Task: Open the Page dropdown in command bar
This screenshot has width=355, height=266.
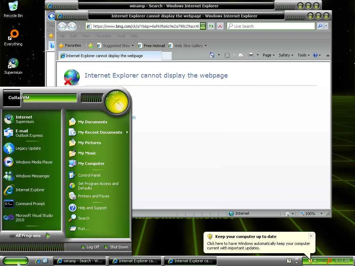Action: point(269,55)
